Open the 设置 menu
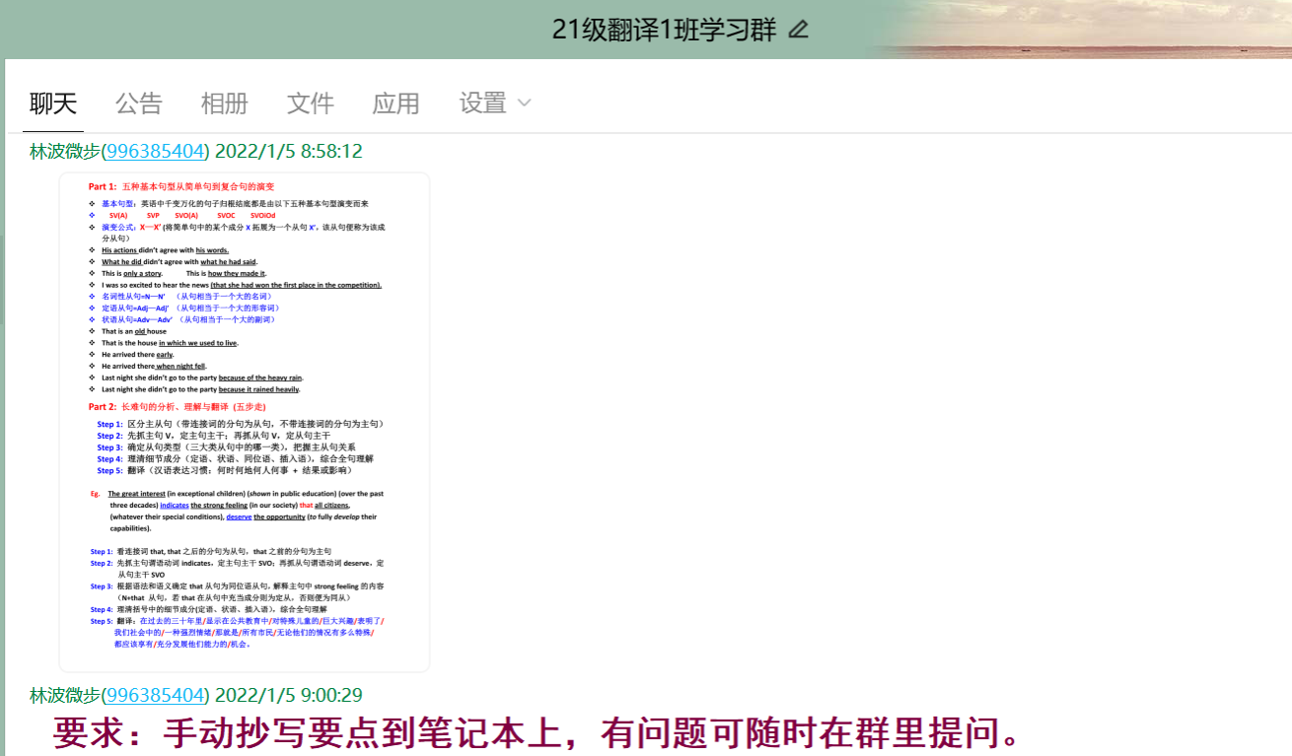 click(482, 103)
